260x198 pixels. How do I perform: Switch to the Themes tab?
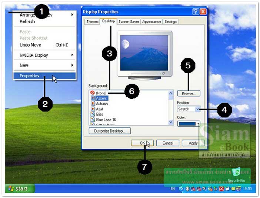[x=92, y=22]
